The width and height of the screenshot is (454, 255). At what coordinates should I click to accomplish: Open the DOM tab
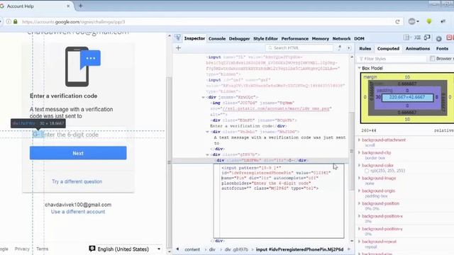click(359, 38)
